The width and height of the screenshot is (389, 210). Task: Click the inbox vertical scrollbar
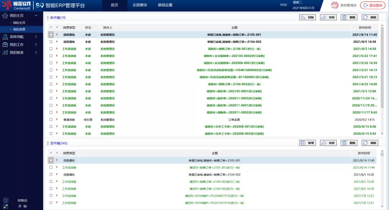(x=382, y=72)
